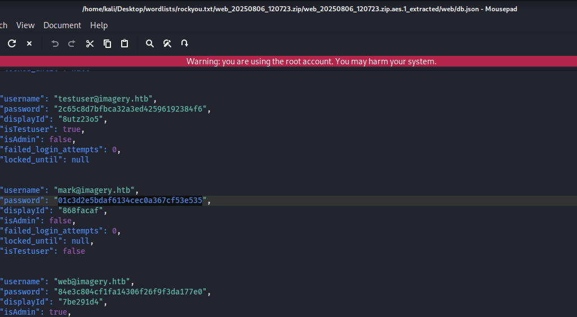This screenshot has width=577, height=317.
Task: Cut selection with the scissors icon
Action: pyautogui.click(x=90, y=43)
